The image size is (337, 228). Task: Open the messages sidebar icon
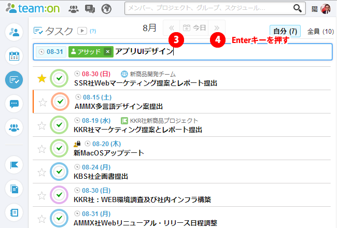pyautogui.click(x=14, y=104)
